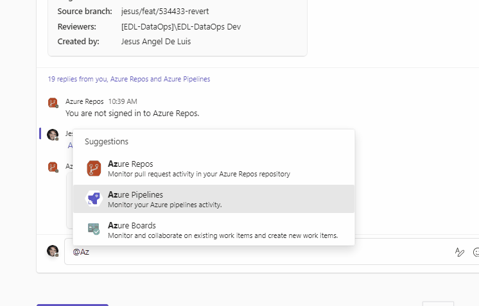479x306 pixels.
Task: Click the partially hidden Azure Repos avatar below Jesus
Action: click(x=53, y=167)
